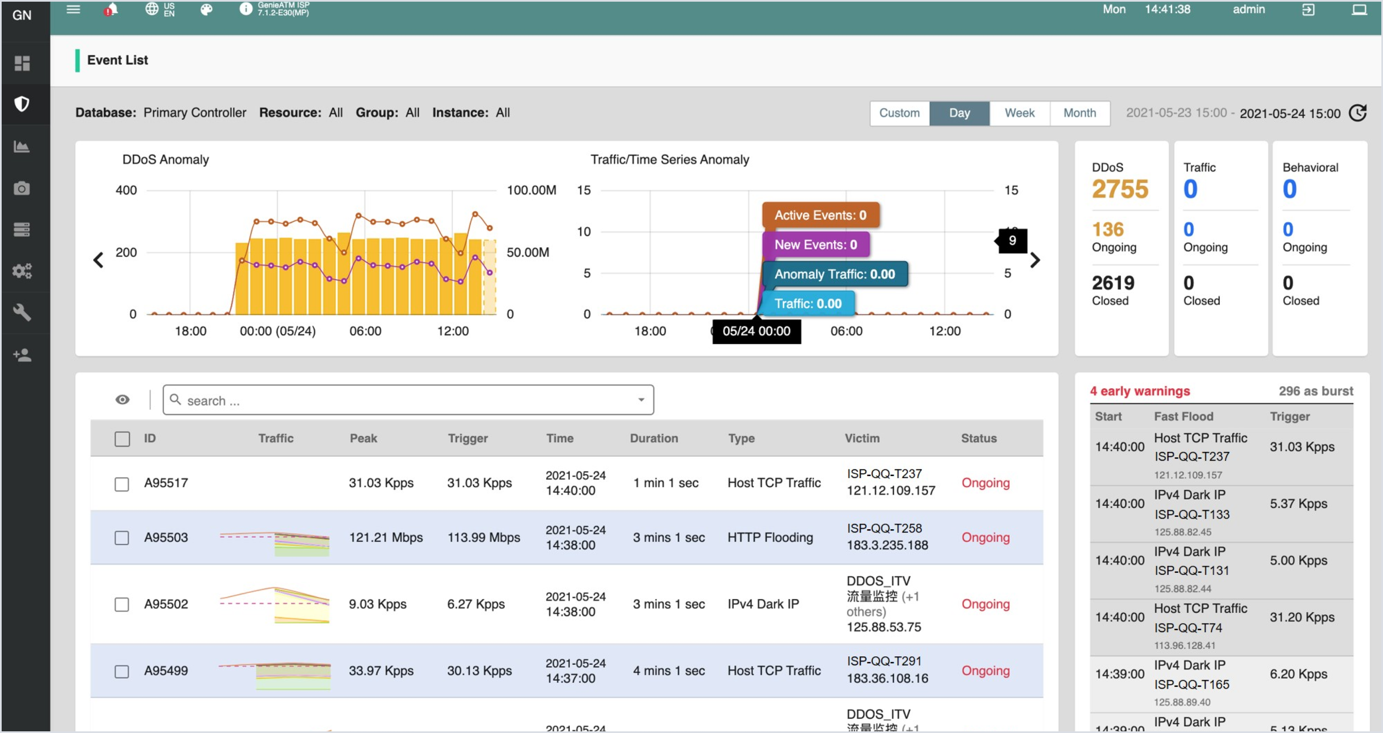Click the 6.20 Kpps trigger for ISP-QQ-T165
This screenshot has width=1383, height=733.
point(1298,674)
